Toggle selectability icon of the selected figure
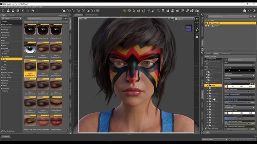 coord(208,23)
